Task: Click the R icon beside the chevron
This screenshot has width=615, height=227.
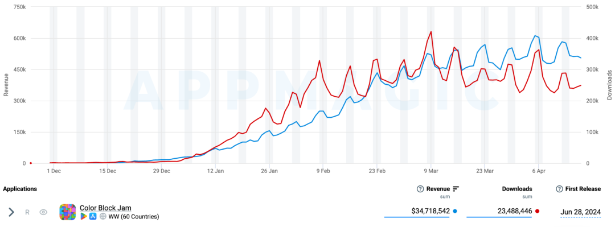Action: (27, 212)
